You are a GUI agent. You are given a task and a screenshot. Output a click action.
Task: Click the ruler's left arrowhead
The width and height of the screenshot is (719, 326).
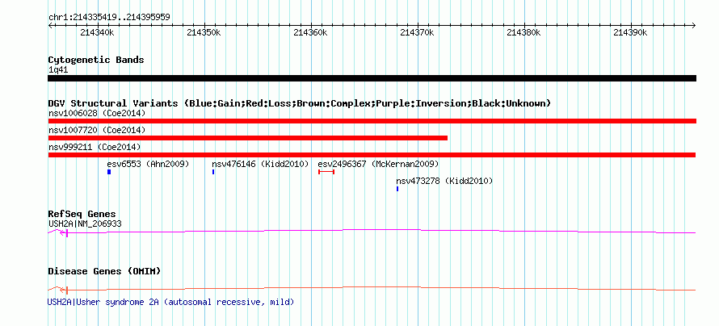(50, 25)
